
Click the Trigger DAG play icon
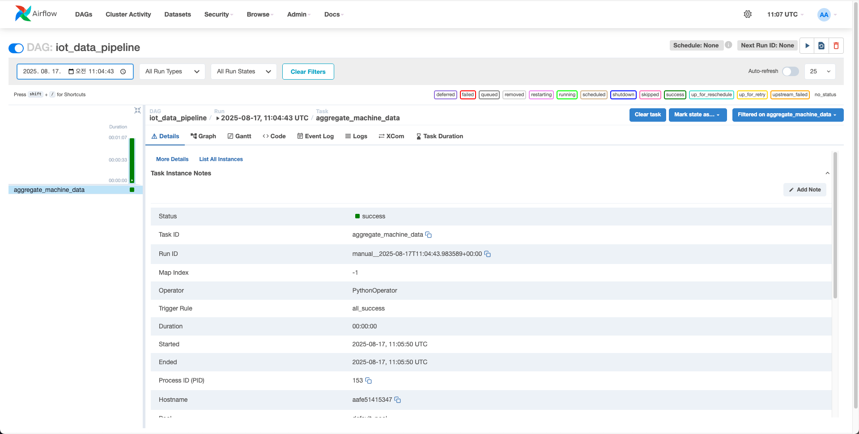pos(807,46)
